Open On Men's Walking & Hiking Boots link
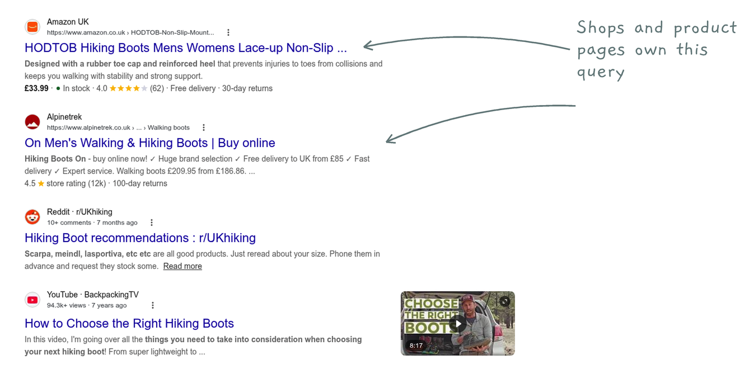Image resolution: width=750 pixels, height=369 pixels. click(x=150, y=143)
